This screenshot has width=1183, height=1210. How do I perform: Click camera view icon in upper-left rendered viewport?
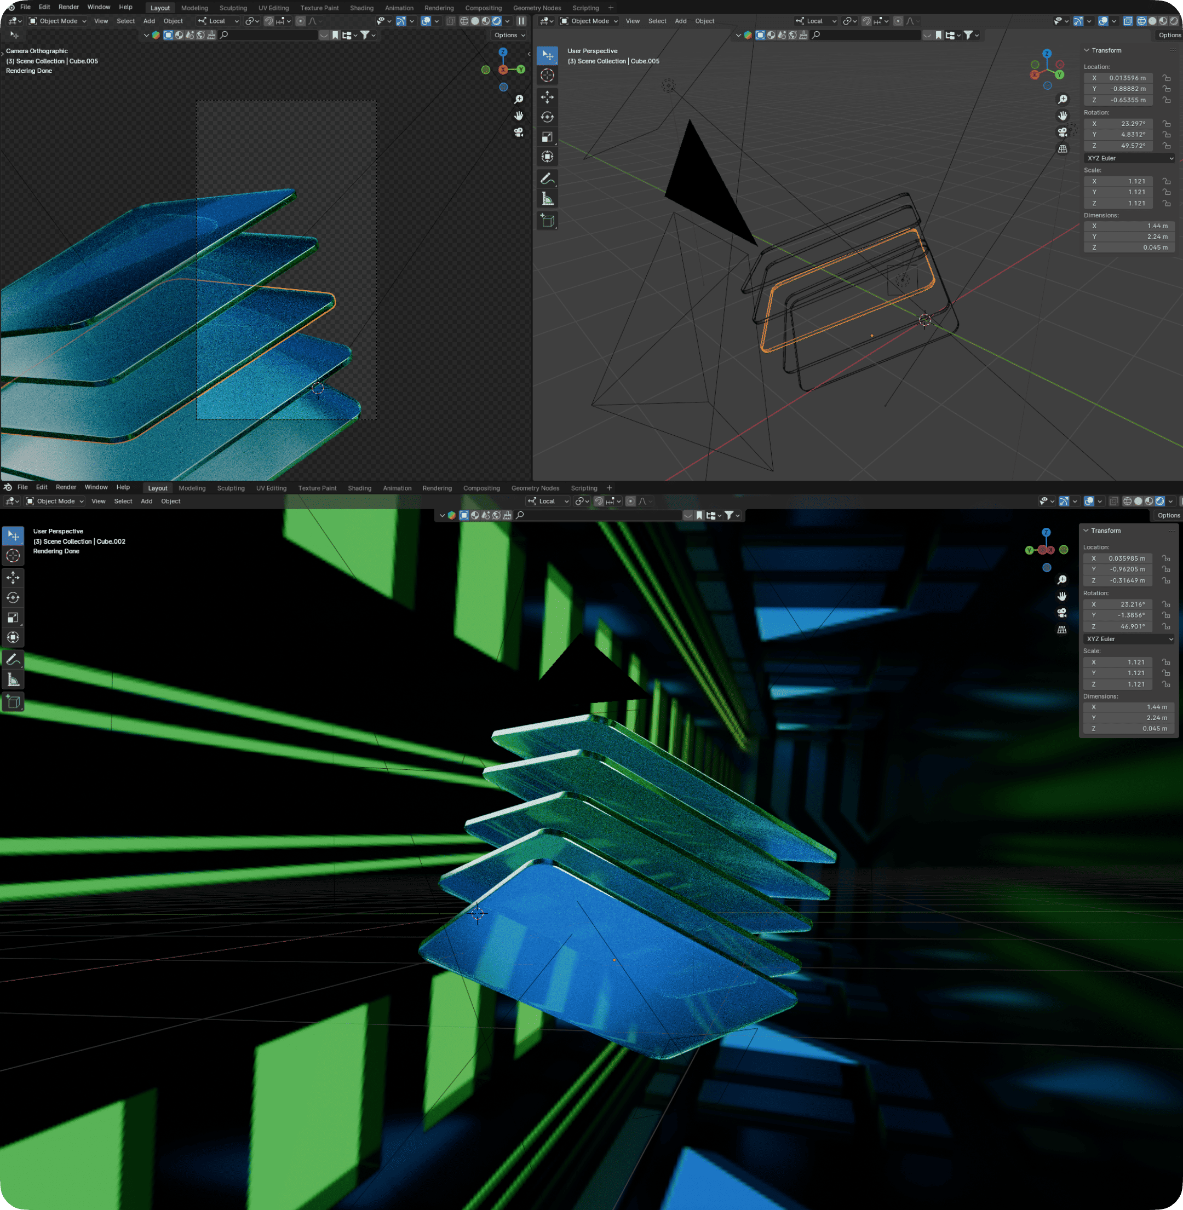tap(518, 132)
